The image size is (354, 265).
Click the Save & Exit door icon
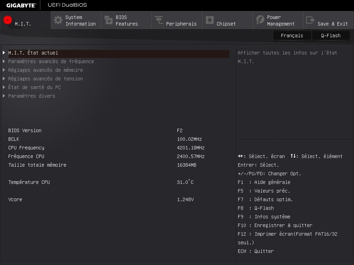click(310, 20)
